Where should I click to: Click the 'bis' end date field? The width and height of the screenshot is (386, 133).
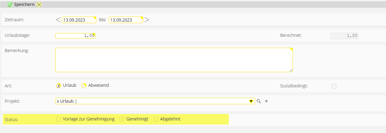point(126,20)
